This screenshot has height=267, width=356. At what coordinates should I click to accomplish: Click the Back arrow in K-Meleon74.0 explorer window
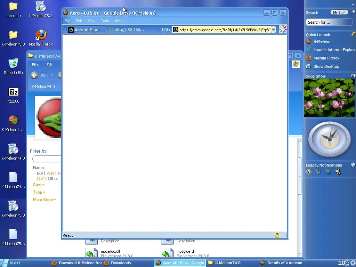tap(34, 75)
